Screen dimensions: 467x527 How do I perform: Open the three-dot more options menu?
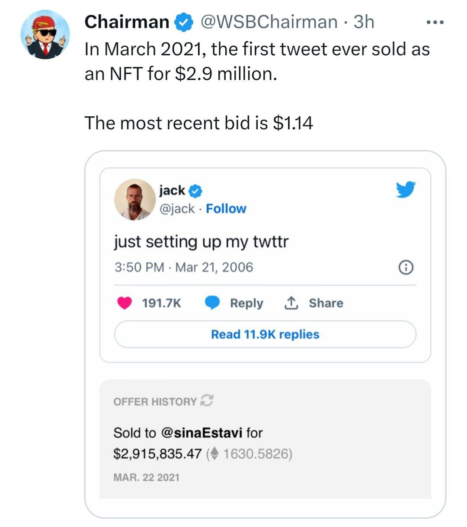click(435, 22)
